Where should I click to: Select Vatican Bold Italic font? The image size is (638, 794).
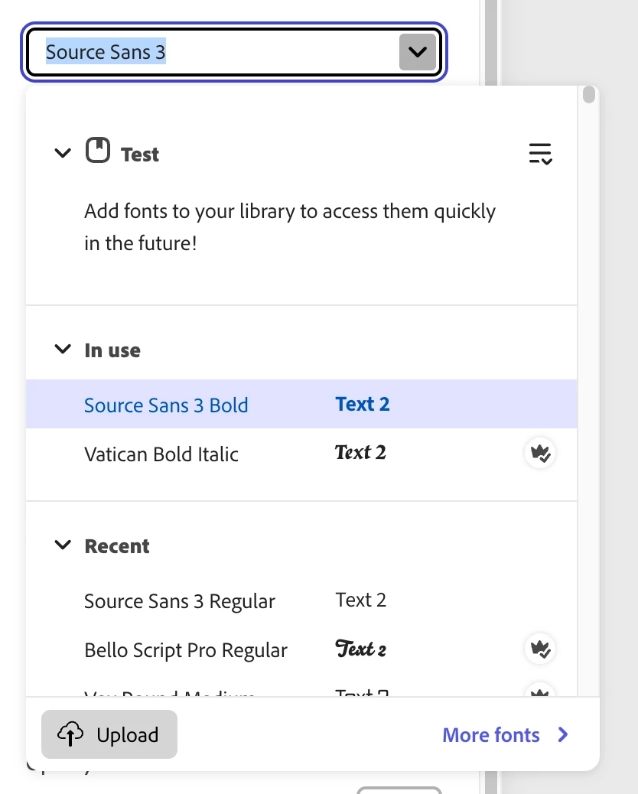(301, 453)
